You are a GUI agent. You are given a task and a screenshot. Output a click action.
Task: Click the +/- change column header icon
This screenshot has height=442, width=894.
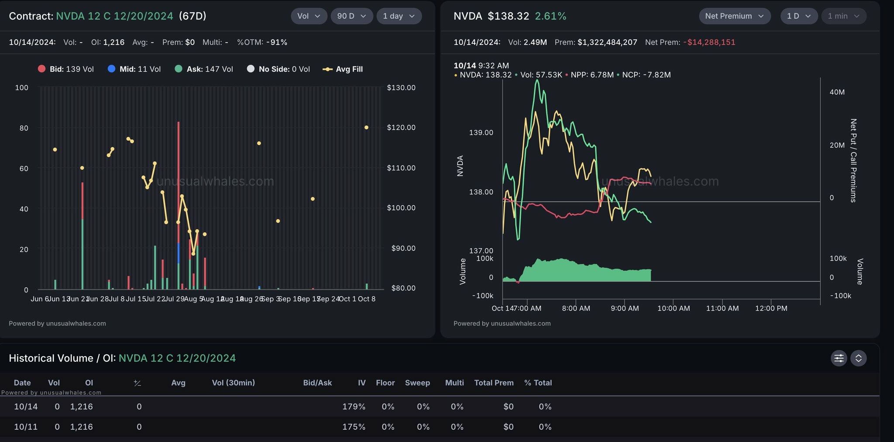coord(137,383)
